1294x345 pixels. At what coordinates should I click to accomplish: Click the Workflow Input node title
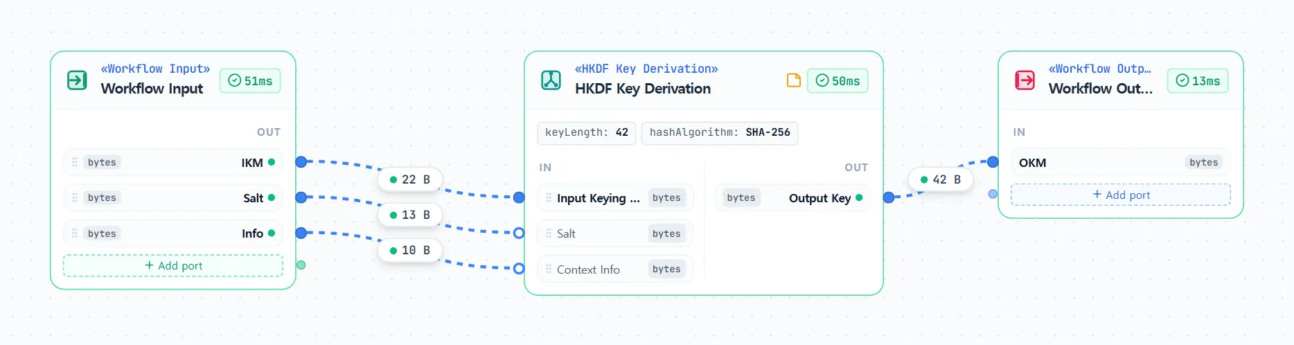[x=152, y=89]
